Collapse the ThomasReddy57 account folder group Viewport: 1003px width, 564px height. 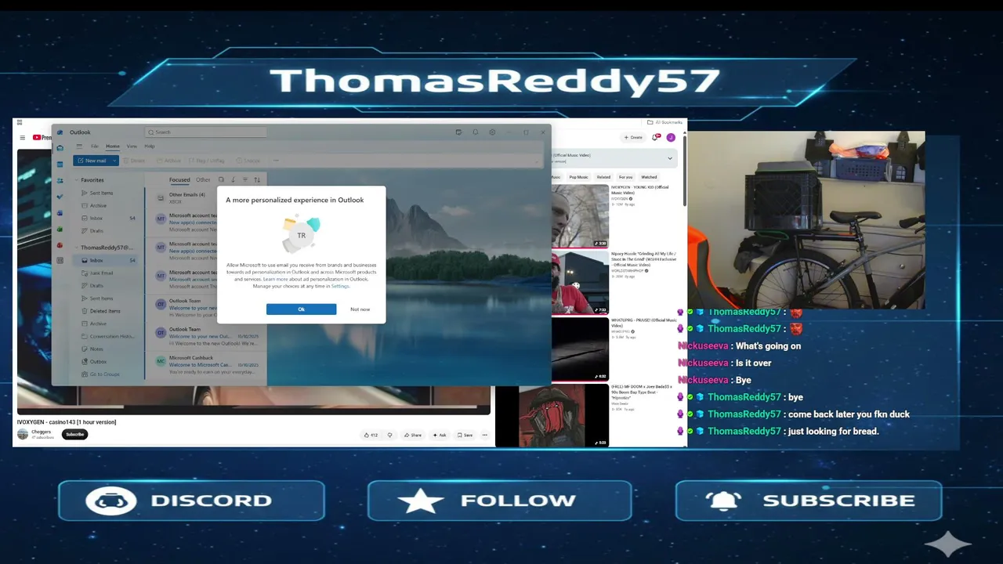(77, 248)
